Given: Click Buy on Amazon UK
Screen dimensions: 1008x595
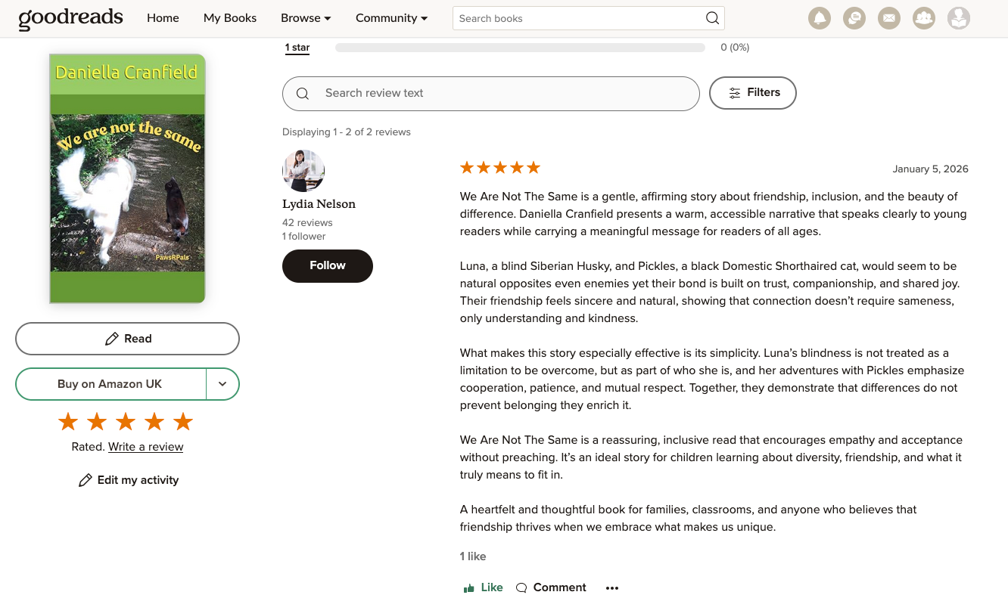Looking at the screenshot, I should (110, 384).
